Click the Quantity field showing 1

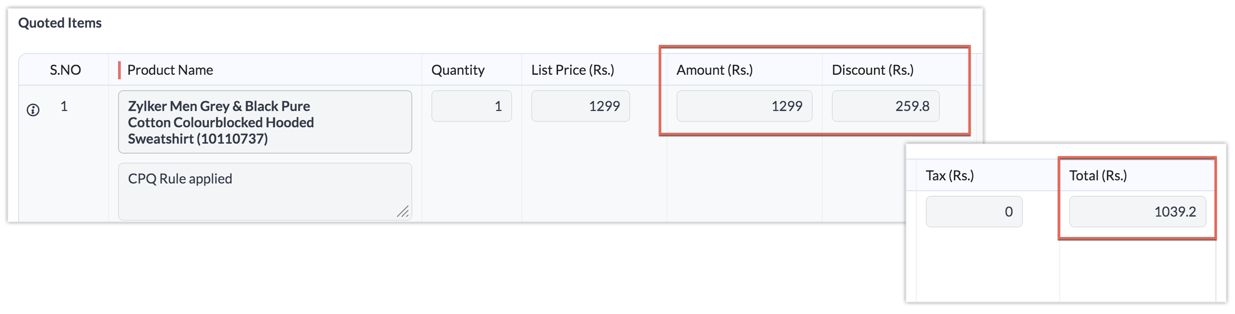click(x=471, y=106)
